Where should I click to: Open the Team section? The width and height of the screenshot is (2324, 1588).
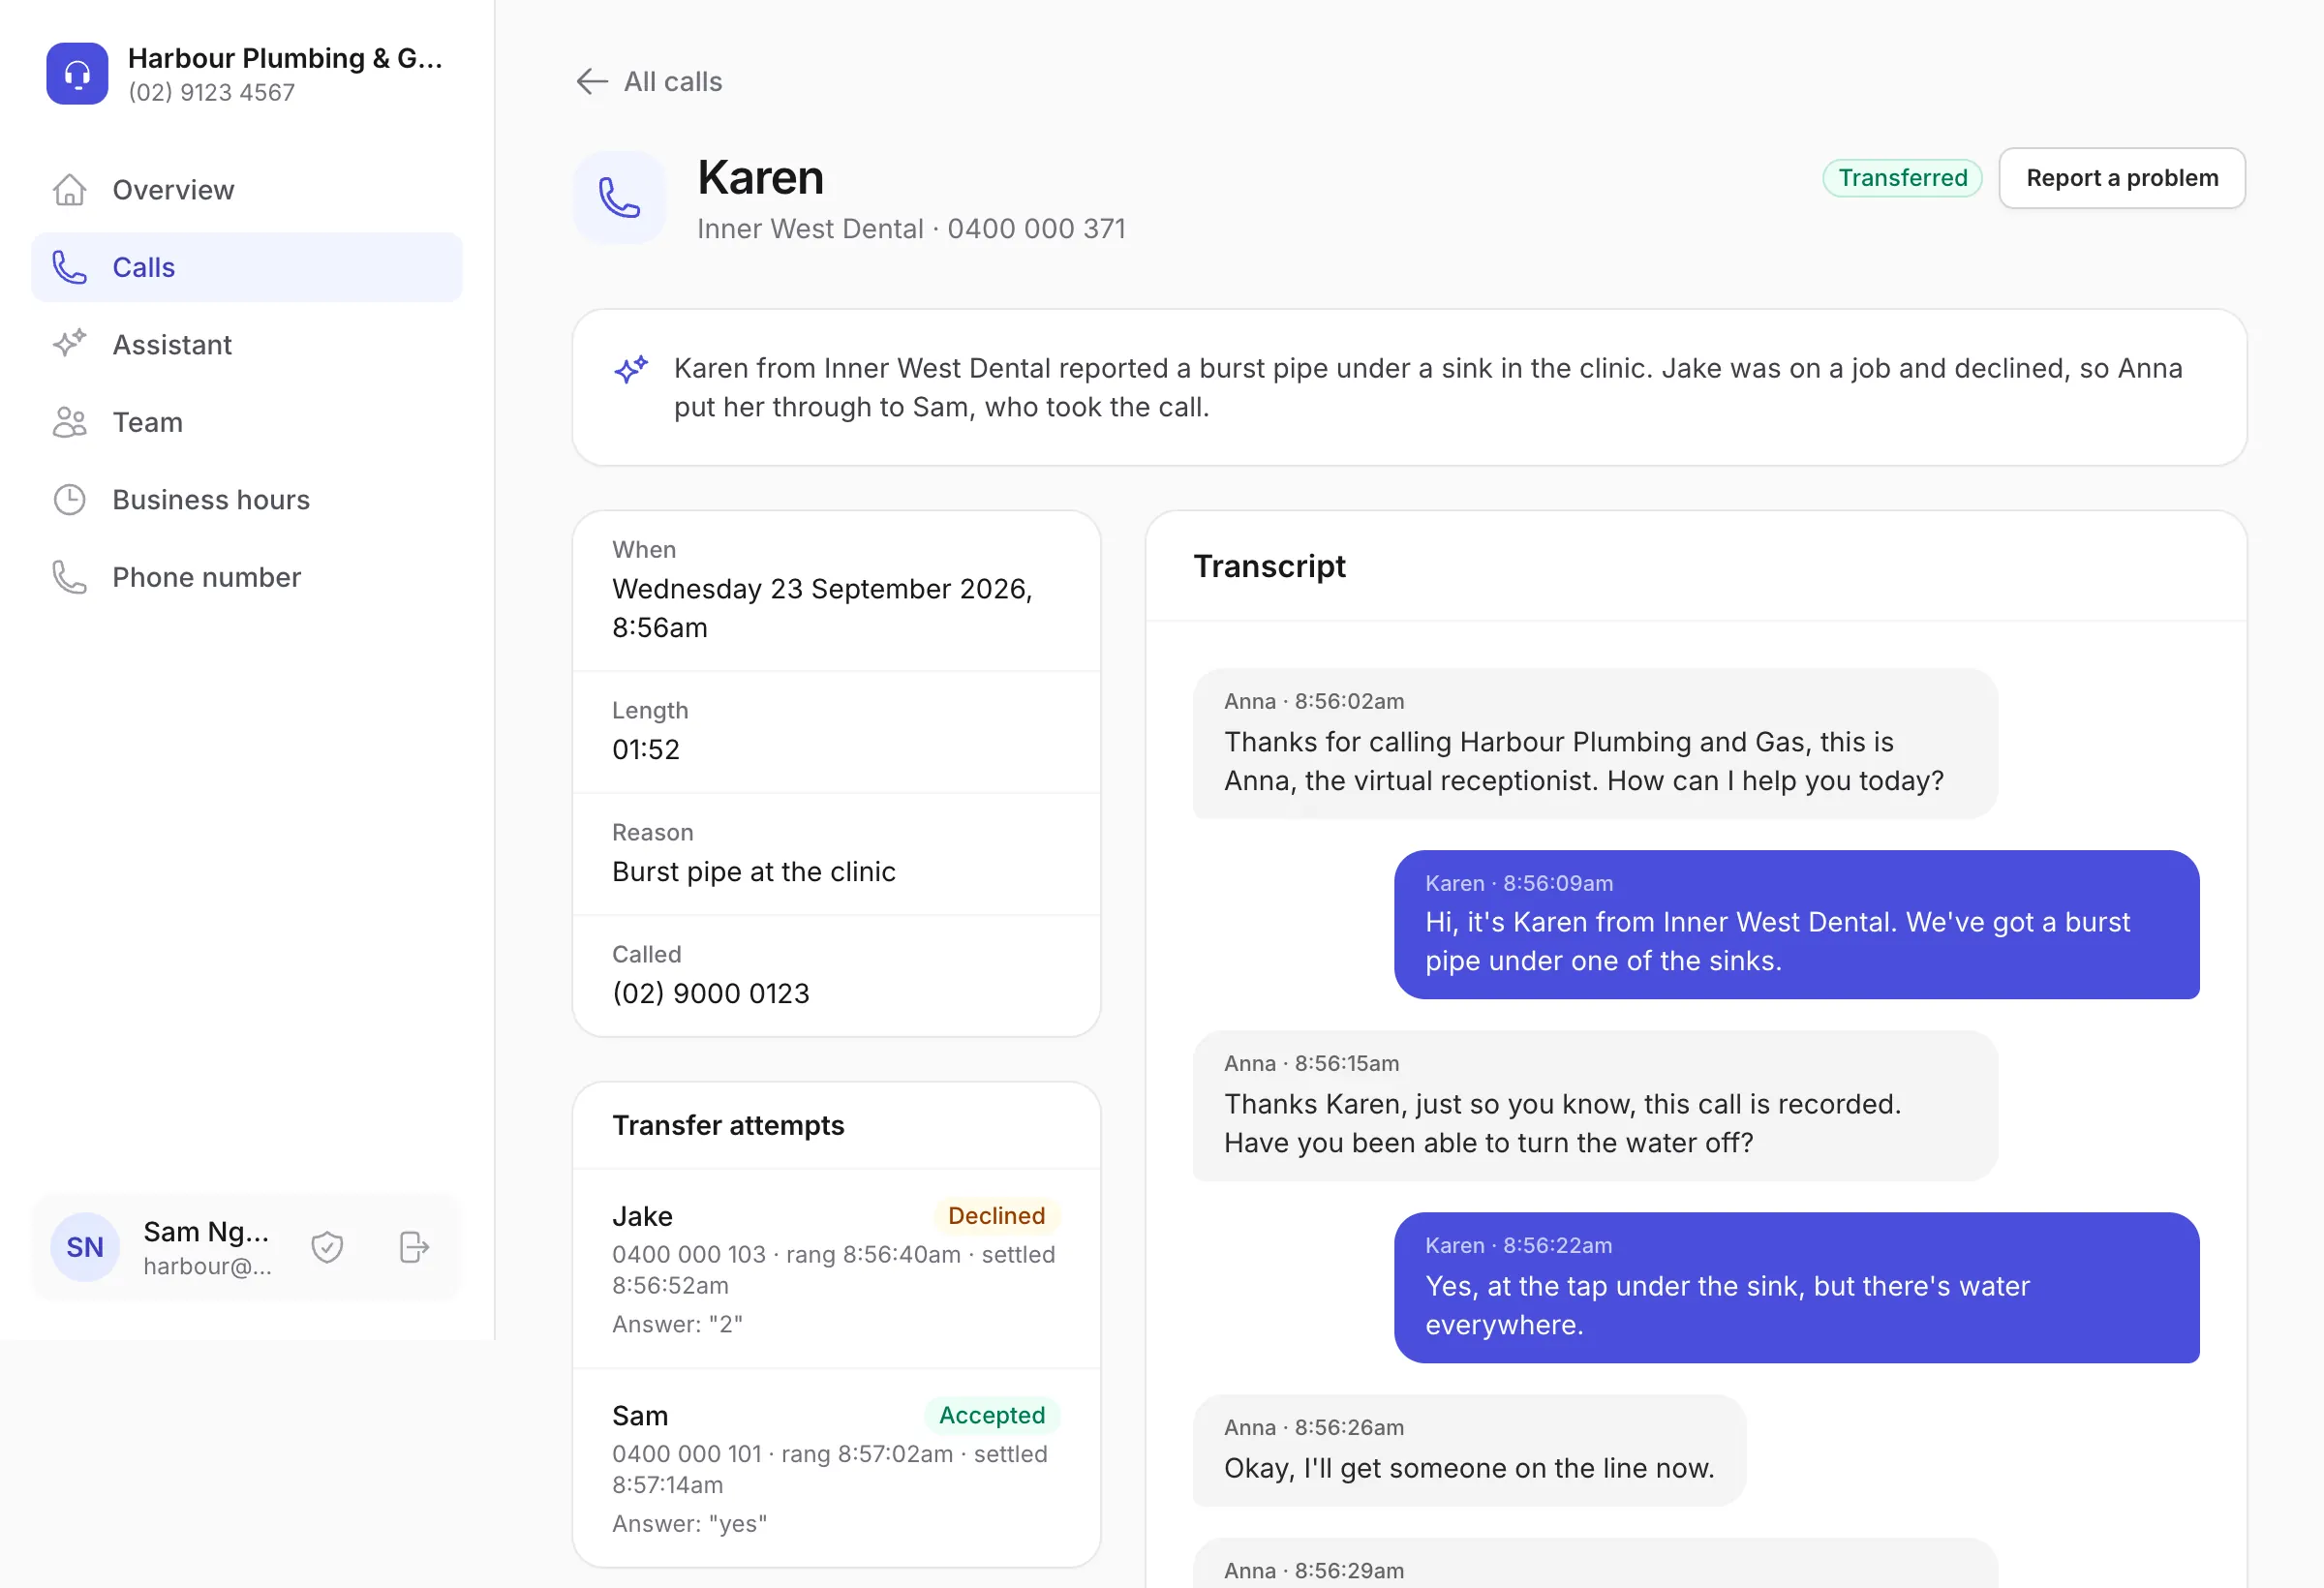coord(247,422)
